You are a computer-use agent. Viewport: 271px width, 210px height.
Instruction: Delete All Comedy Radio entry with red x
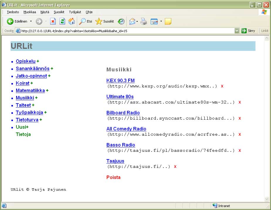coord(240,135)
